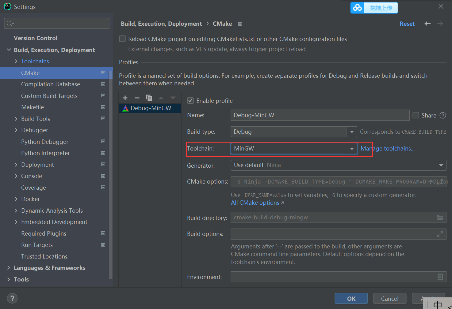452x309 pixels.
Task: Select Version Control in settings tree
Action: [36, 38]
